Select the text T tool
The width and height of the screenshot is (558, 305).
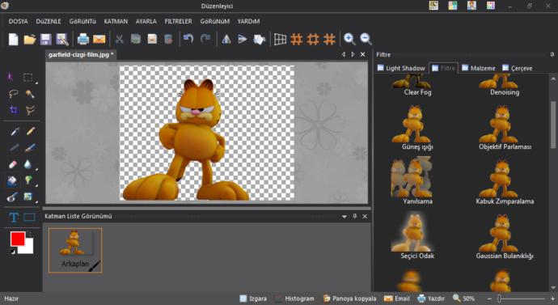(x=14, y=217)
